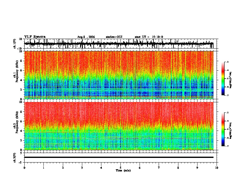Viewport: 244px width, 188px height.
Task: Click the 'ch.1(V)' waveform axis label
Action: click(15, 44)
